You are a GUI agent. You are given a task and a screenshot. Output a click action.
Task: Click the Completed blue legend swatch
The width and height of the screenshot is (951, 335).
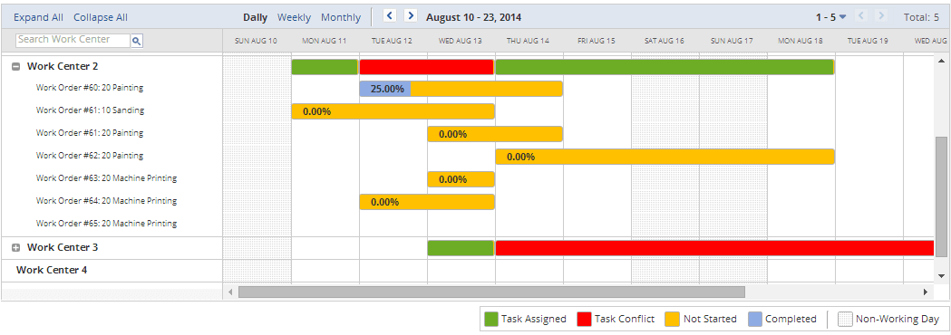[754, 319]
